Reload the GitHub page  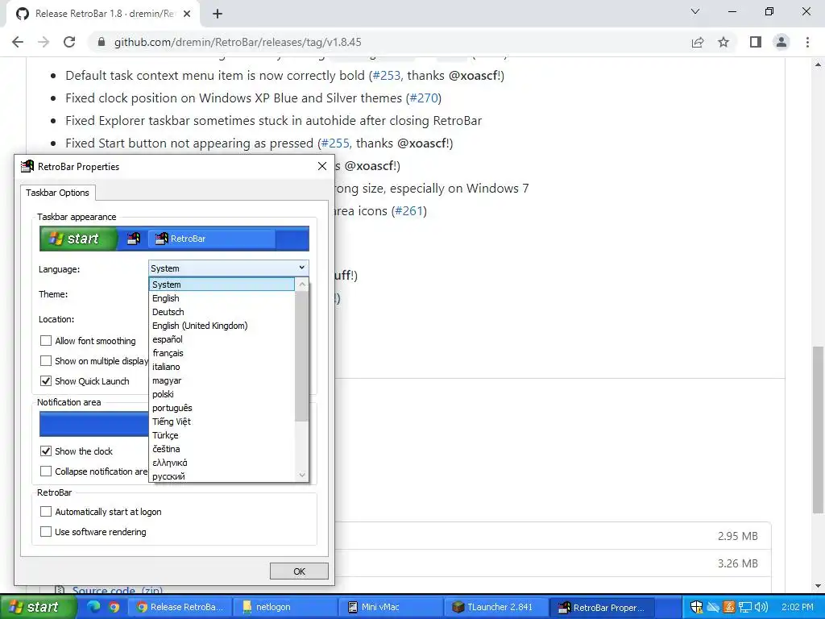pyautogui.click(x=69, y=42)
